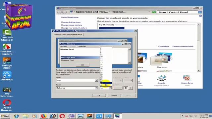Click the Save theme link

tap(163, 47)
